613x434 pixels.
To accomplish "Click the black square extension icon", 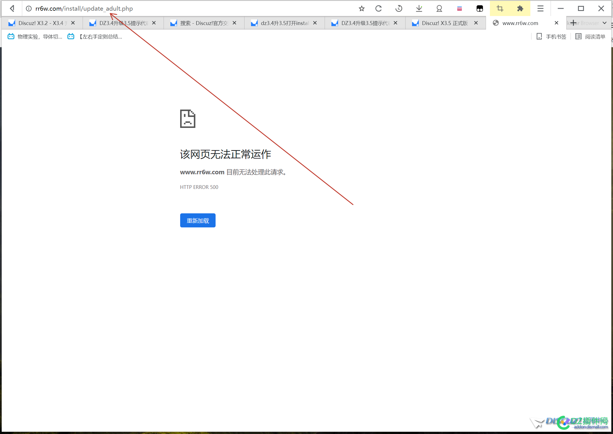I will point(479,9).
